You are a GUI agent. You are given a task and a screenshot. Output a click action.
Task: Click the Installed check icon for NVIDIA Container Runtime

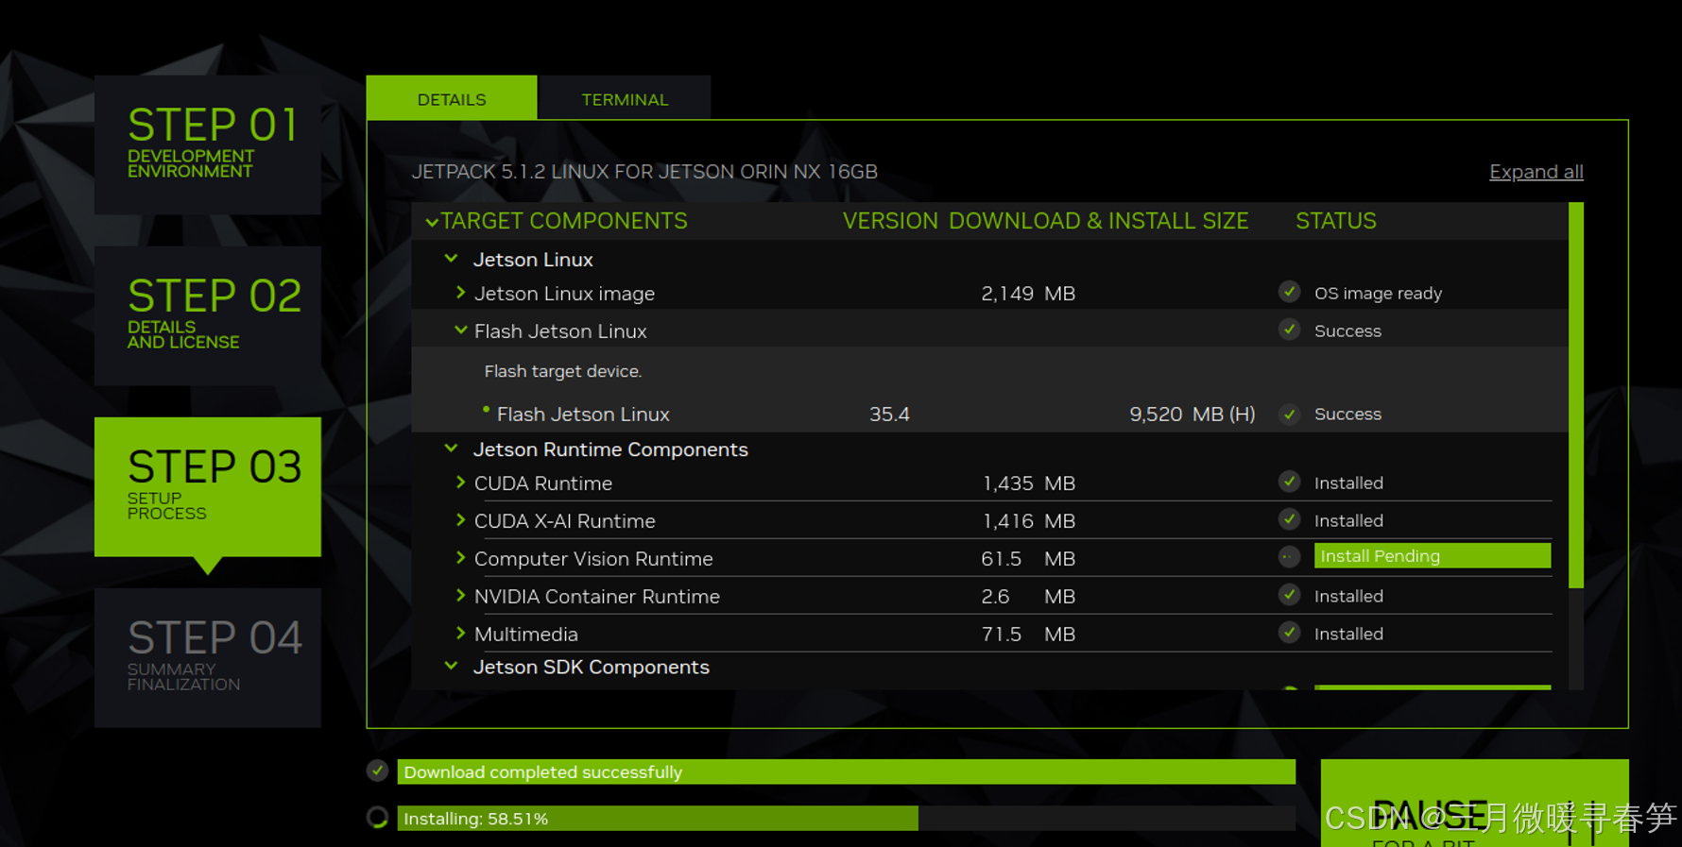click(1289, 595)
